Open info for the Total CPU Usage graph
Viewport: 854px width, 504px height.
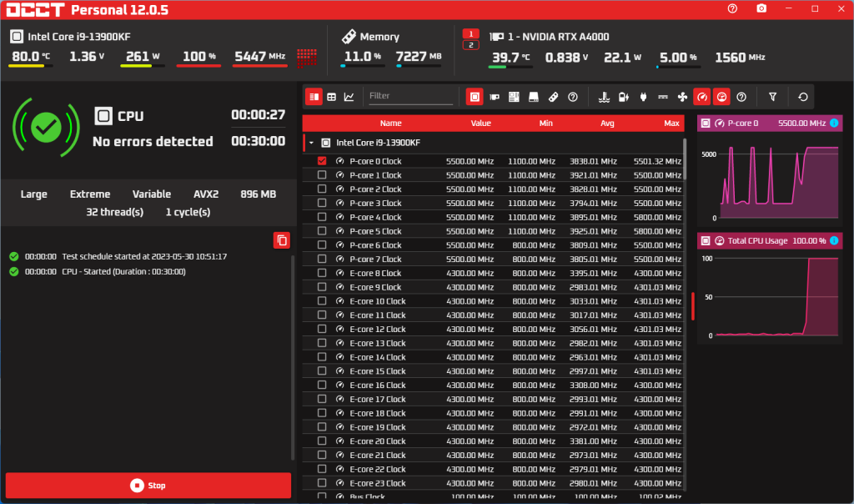pyautogui.click(x=834, y=241)
